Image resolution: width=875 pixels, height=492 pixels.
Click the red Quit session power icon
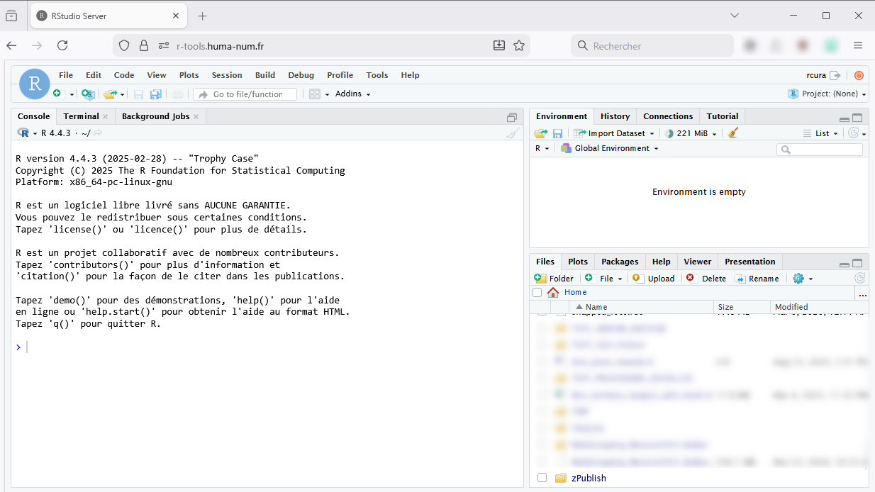(859, 75)
